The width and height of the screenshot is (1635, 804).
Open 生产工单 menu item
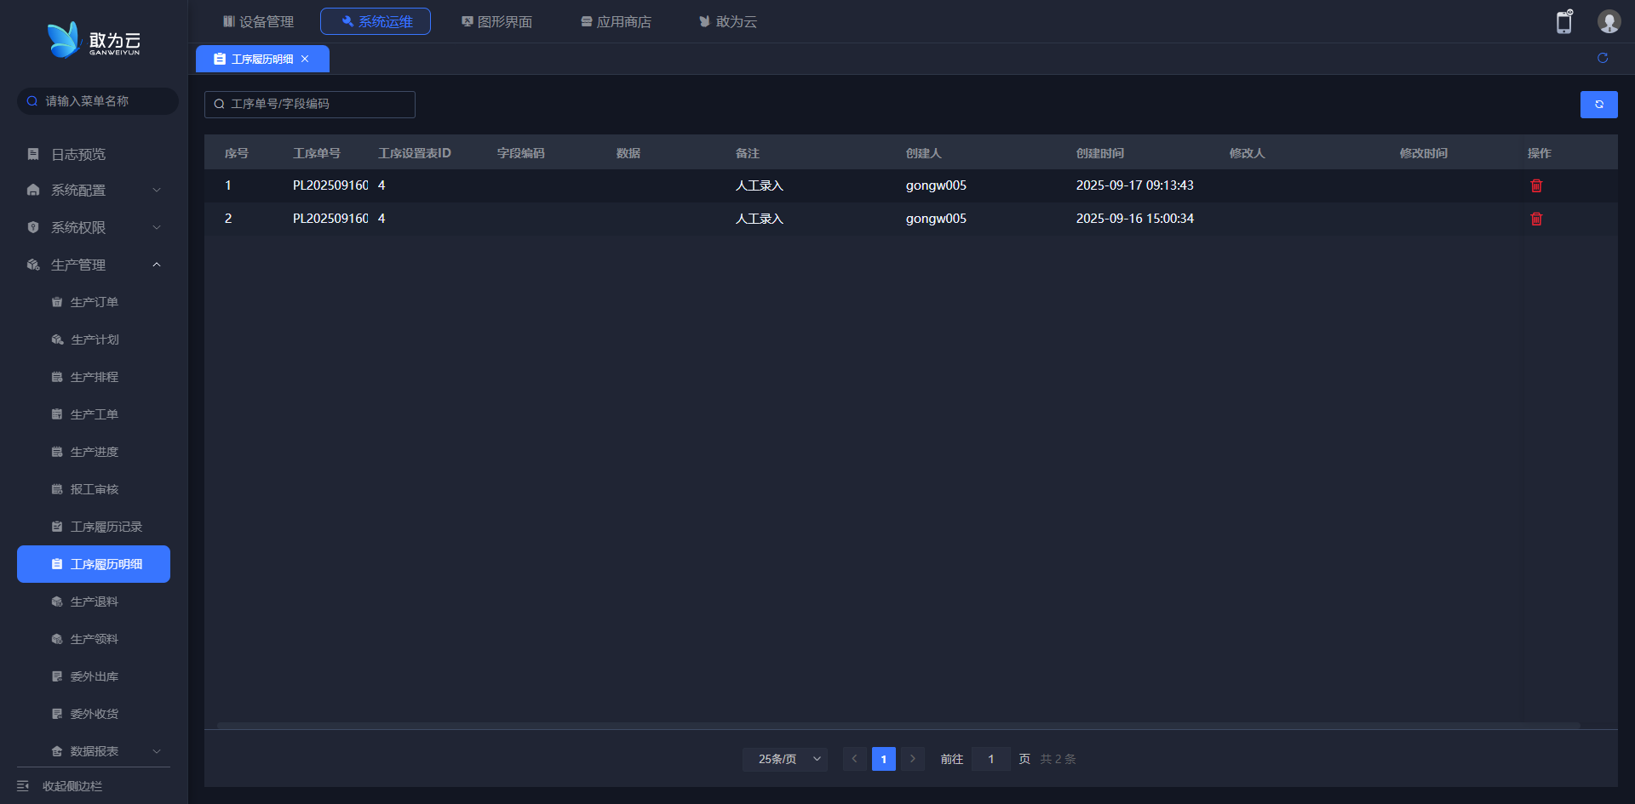coord(94,414)
